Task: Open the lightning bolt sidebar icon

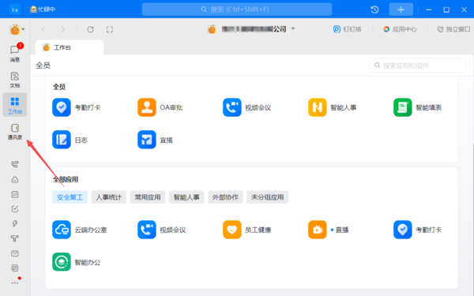Action: (x=15, y=223)
